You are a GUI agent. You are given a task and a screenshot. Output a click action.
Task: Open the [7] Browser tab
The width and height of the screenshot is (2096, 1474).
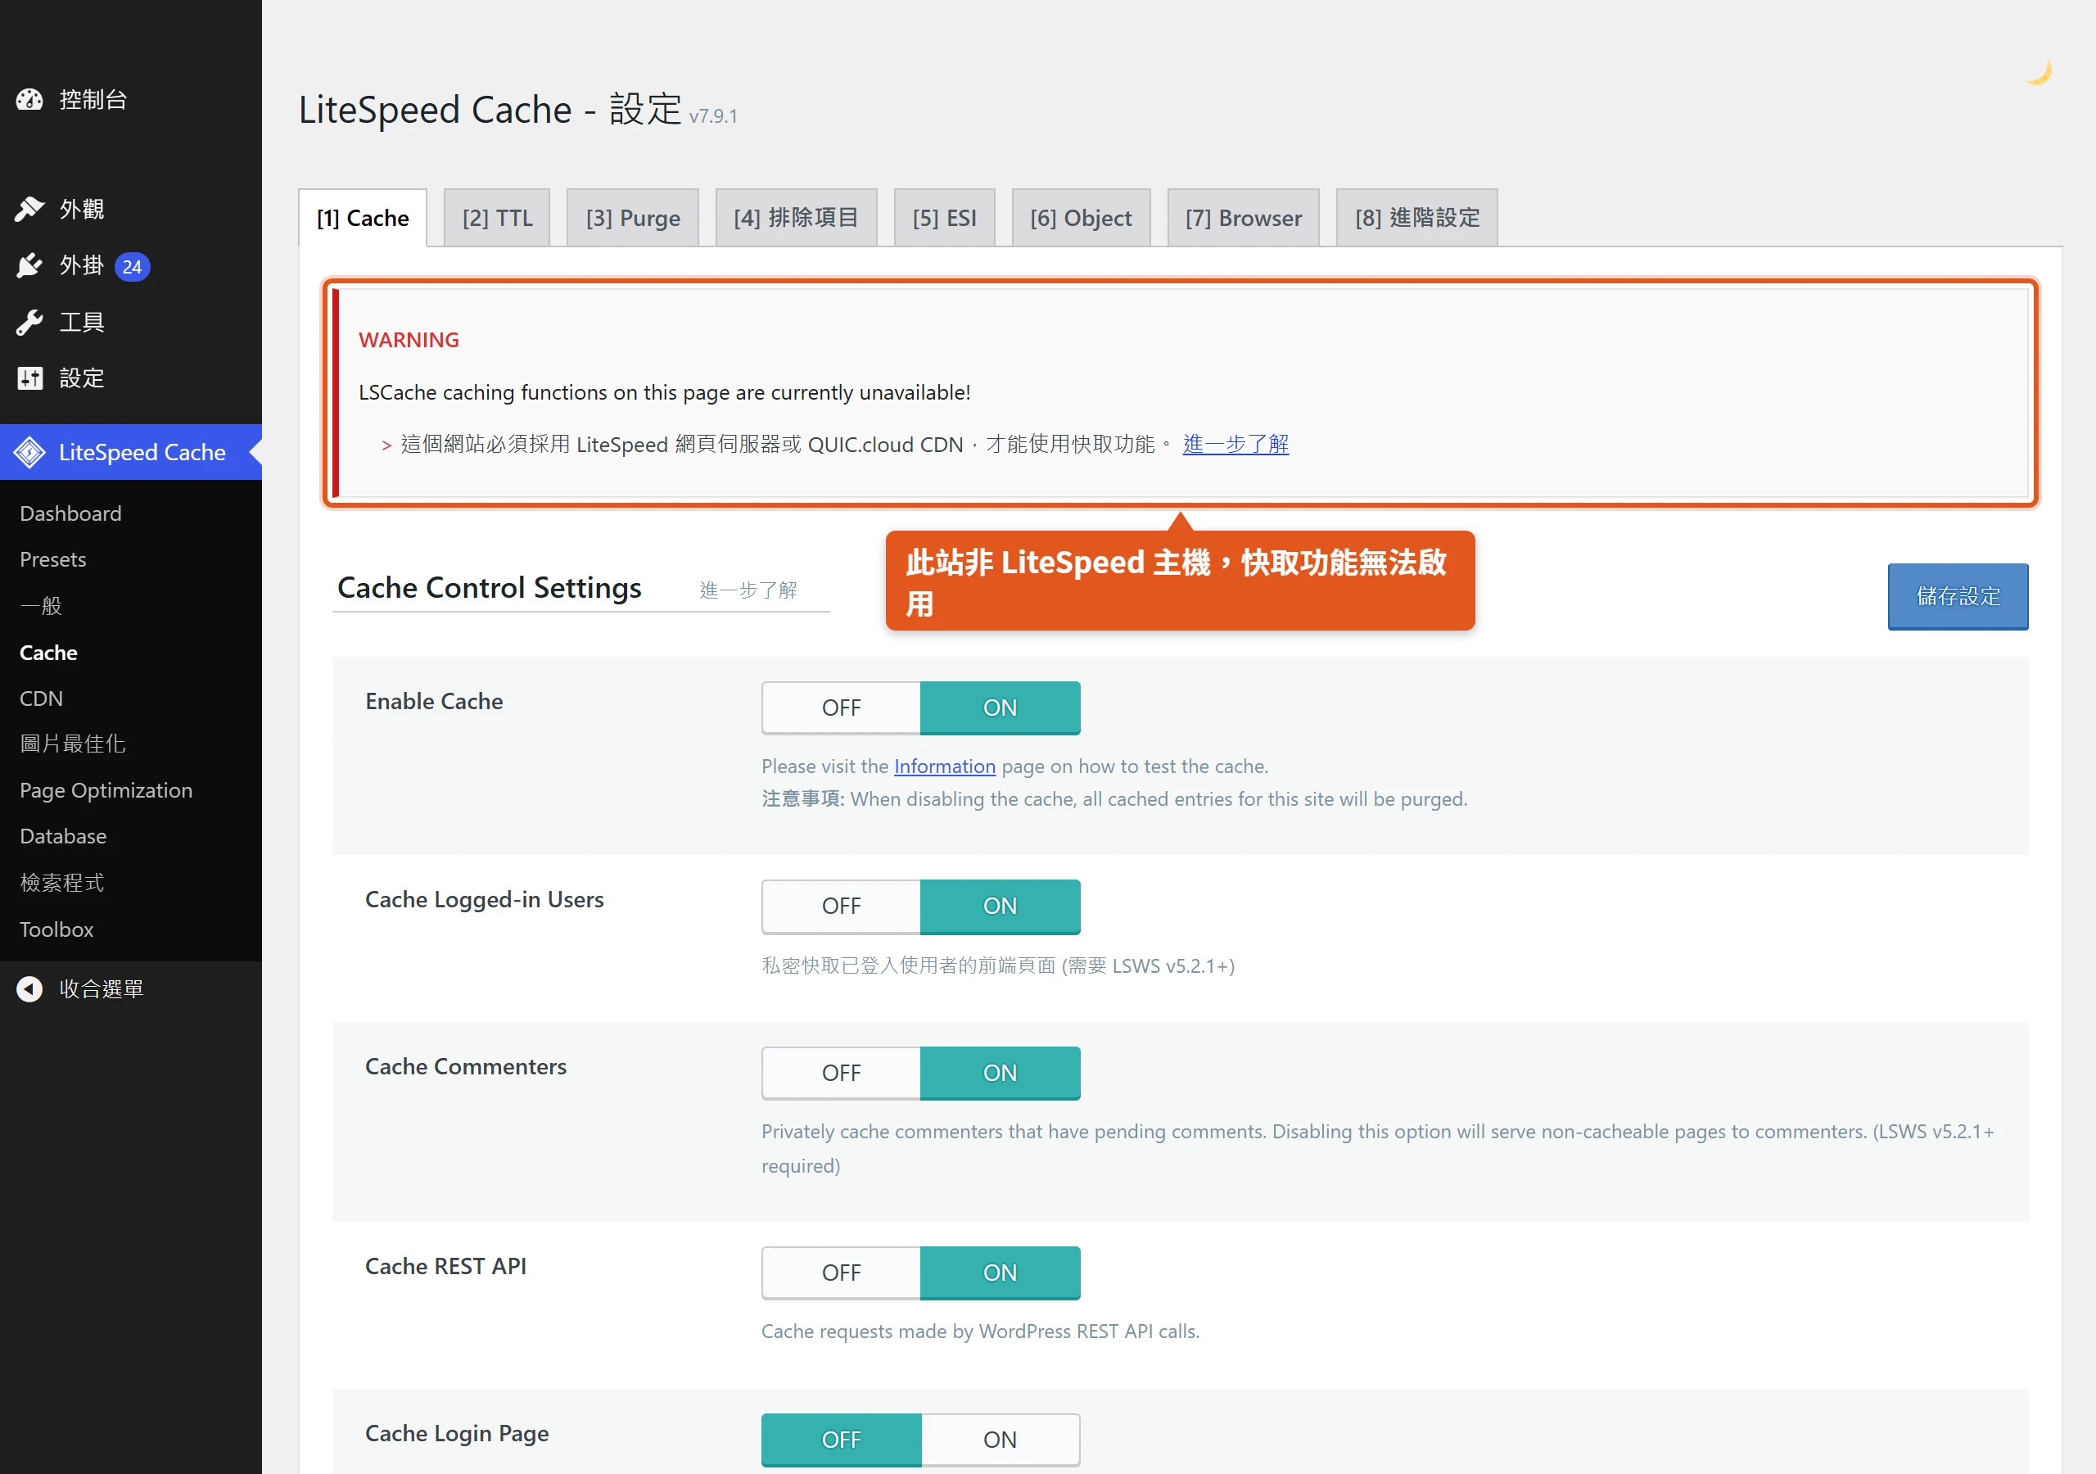1244,219
